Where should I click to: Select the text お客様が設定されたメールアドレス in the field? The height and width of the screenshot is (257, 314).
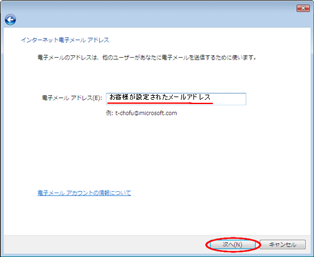coord(160,97)
